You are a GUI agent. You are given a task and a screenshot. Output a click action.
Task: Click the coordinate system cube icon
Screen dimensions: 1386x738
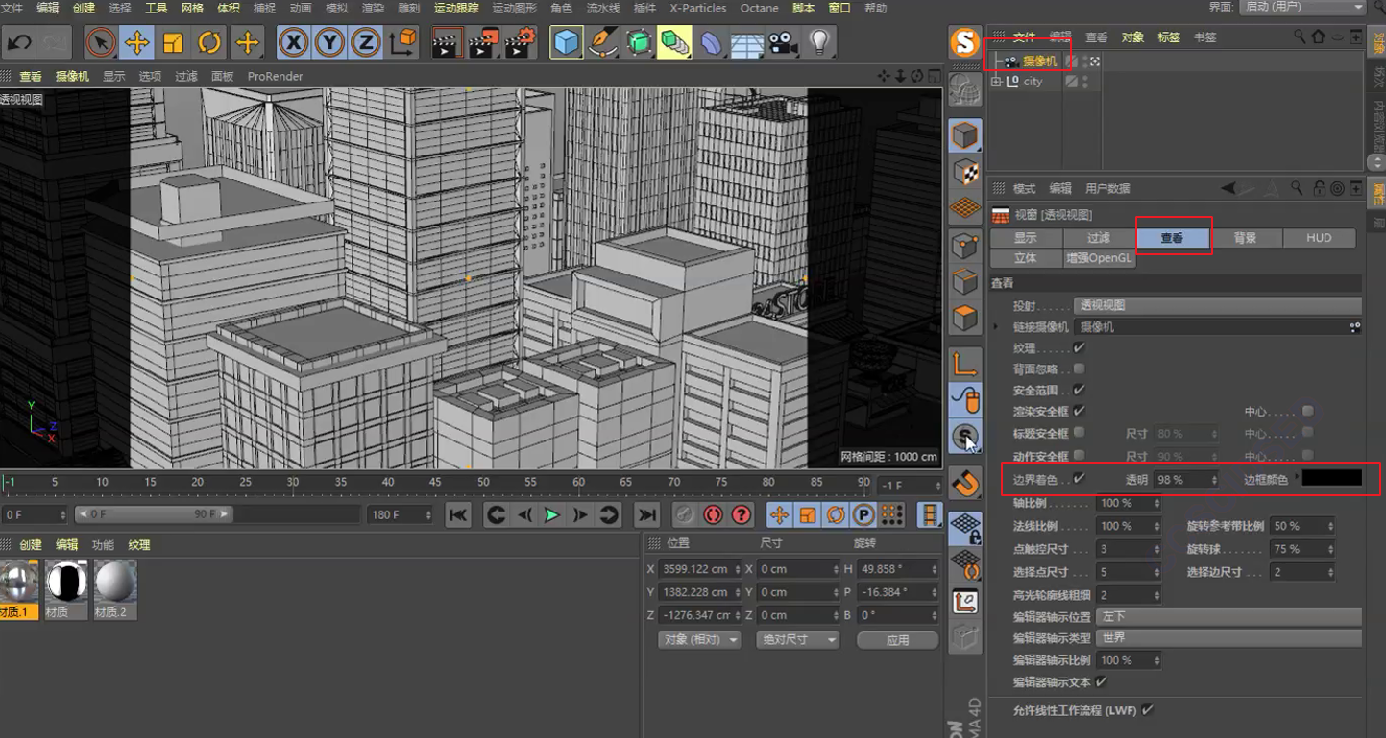[403, 43]
